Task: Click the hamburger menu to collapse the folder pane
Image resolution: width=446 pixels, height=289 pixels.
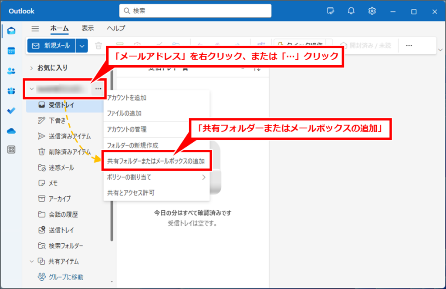Action: coord(35,27)
